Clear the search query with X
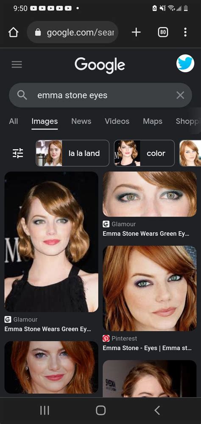 (x=180, y=95)
